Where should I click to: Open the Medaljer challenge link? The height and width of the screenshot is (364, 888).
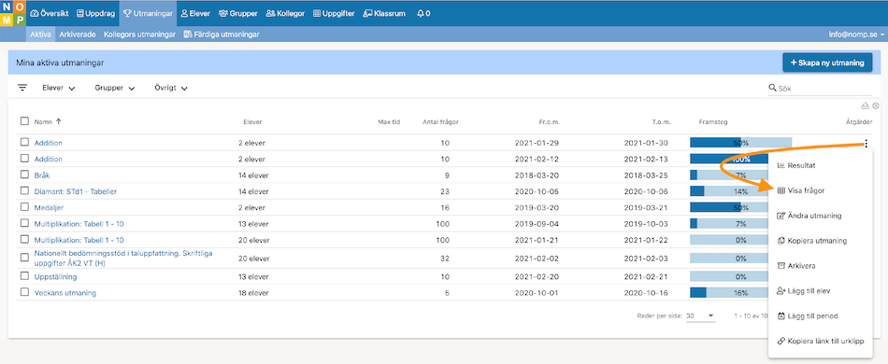[x=50, y=207]
